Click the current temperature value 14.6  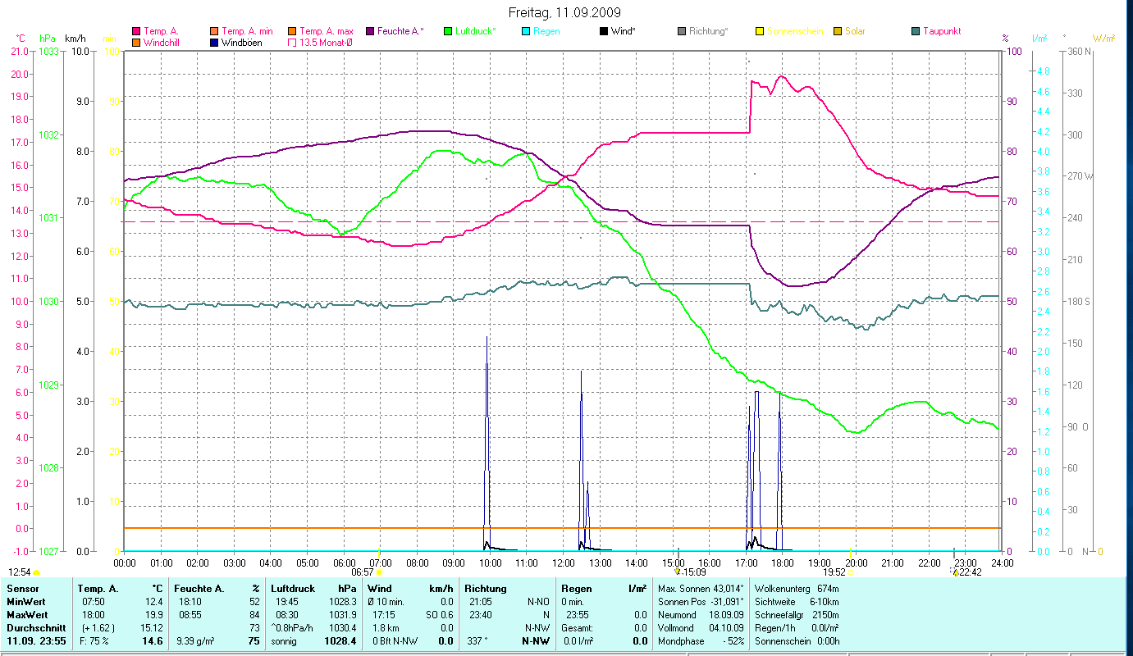(153, 641)
